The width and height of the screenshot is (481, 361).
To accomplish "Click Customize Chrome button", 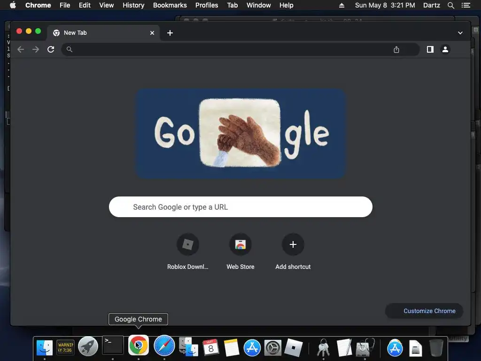I will coord(424,311).
